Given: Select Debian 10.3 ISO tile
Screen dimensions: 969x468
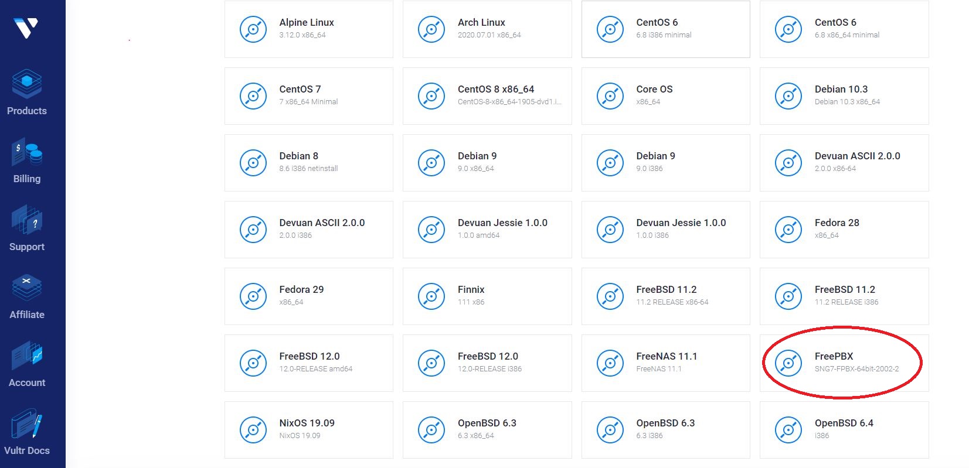Looking at the screenshot, I should tap(844, 96).
